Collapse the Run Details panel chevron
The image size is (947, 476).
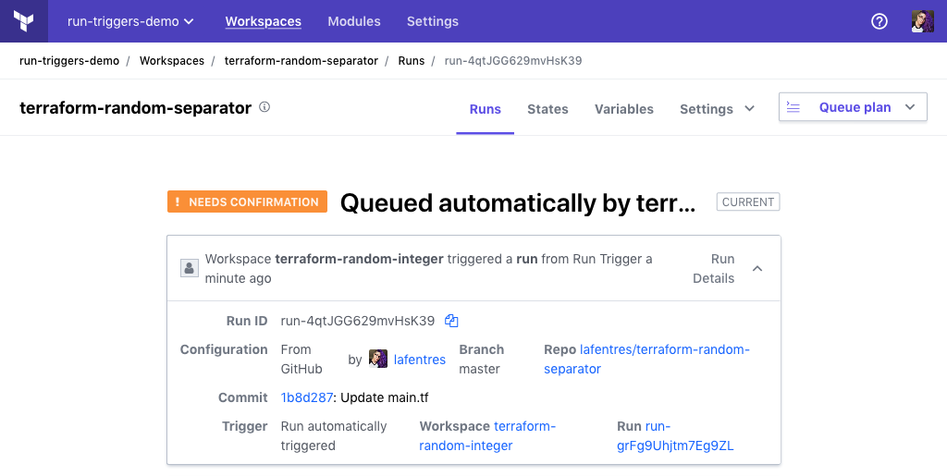[757, 268]
